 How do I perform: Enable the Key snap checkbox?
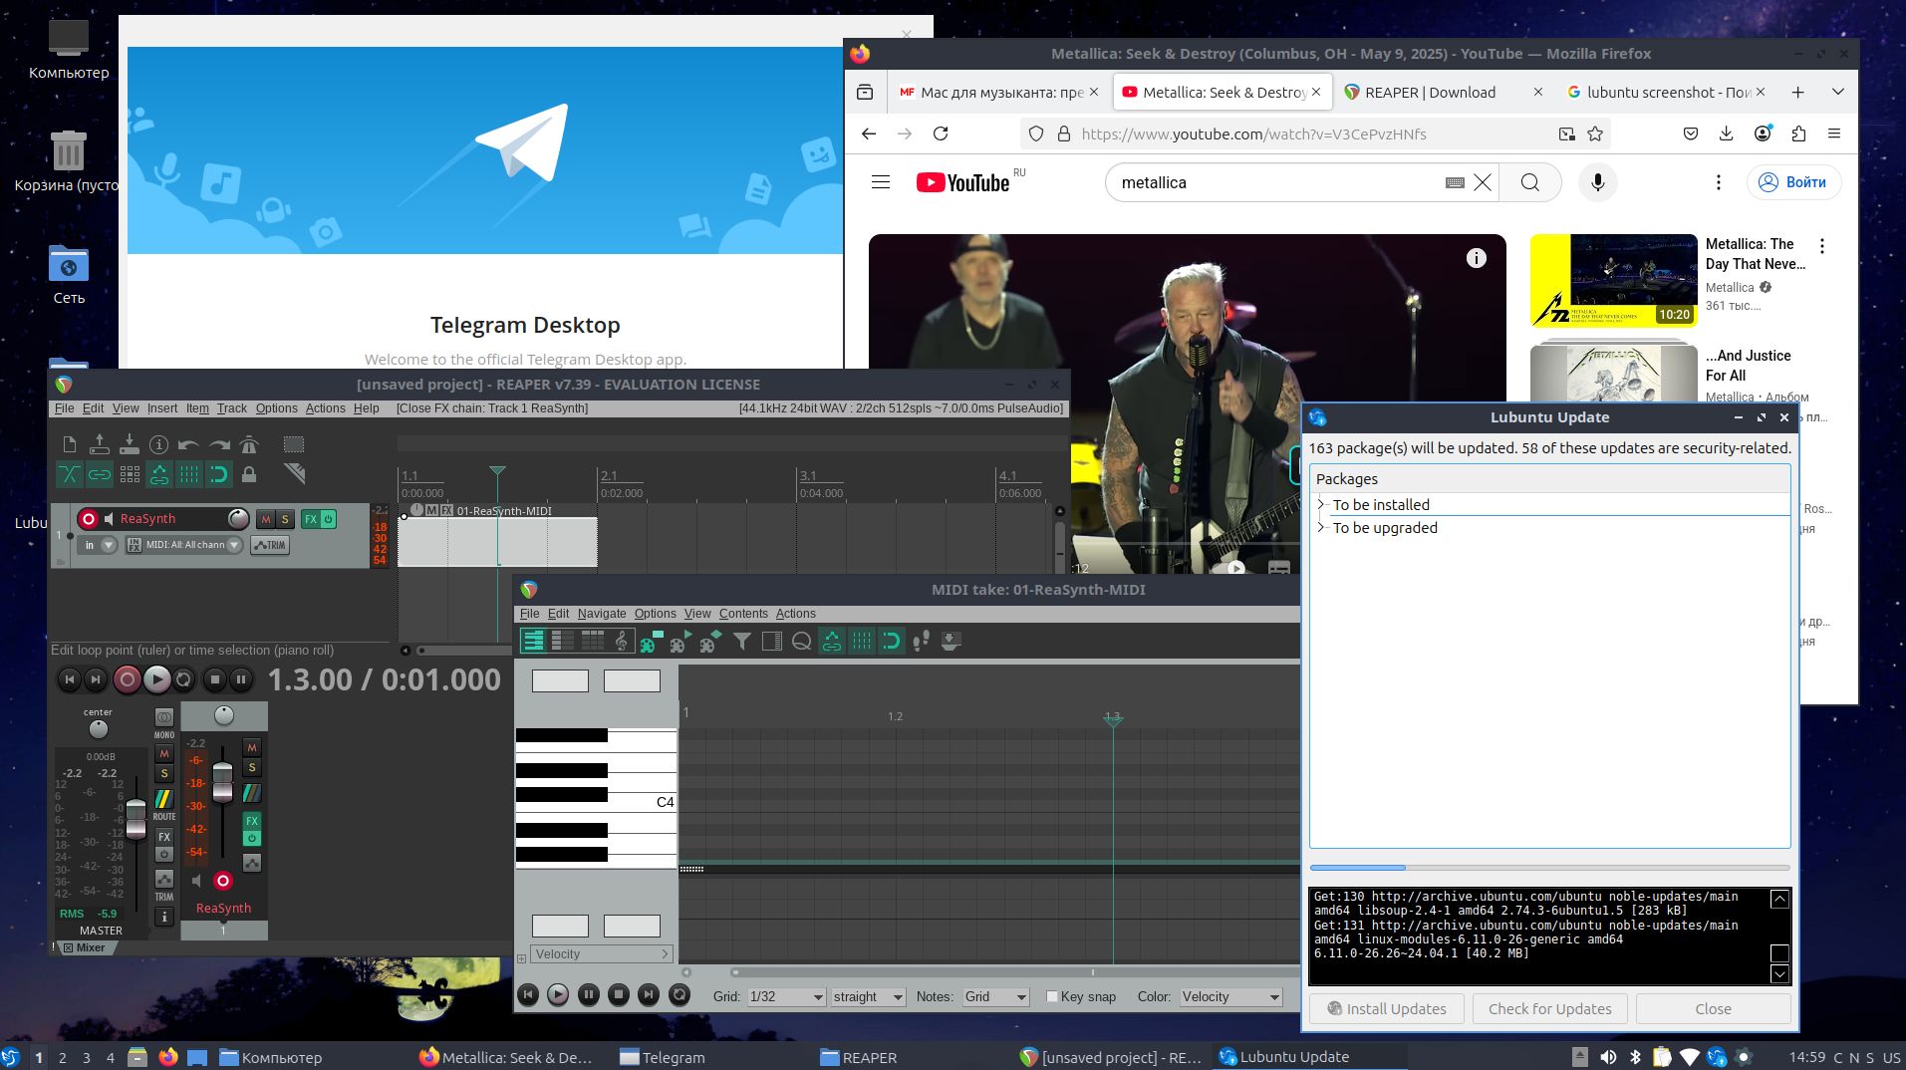[x=1051, y=996]
